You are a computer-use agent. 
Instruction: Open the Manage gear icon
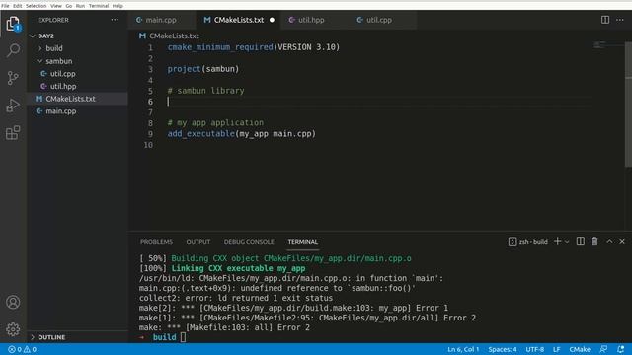coord(13,329)
